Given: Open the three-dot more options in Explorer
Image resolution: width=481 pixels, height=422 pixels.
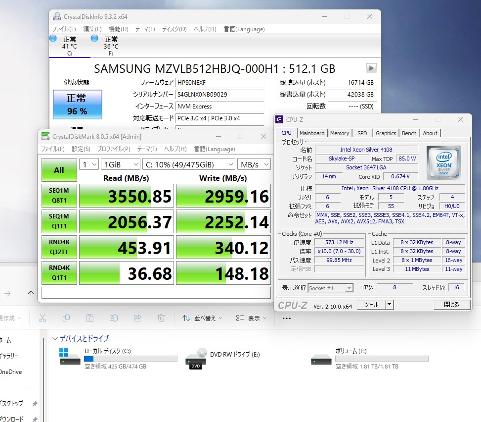Looking at the screenshot, I should pyautogui.click(x=287, y=318).
